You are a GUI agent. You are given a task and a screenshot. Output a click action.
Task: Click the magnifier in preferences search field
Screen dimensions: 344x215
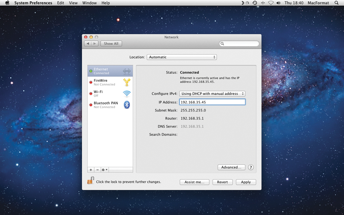click(x=222, y=44)
